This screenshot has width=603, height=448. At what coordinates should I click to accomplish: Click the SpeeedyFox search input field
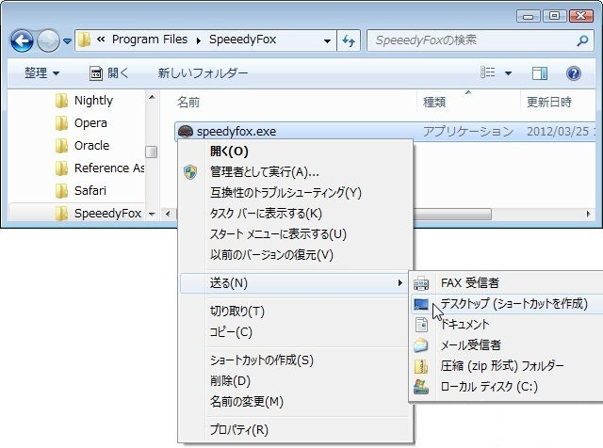click(x=471, y=40)
